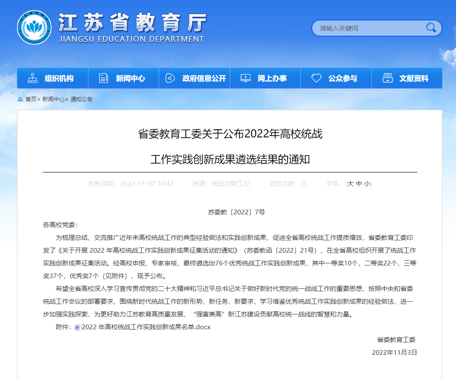
Task: Click the docx attachment file icon
Action: pyautogui.click(x=77, y=328)
